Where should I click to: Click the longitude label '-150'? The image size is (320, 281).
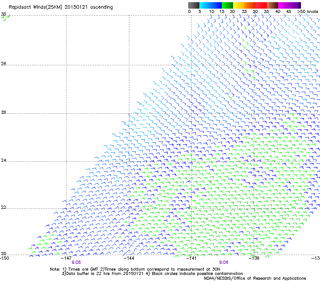point(4,258)
